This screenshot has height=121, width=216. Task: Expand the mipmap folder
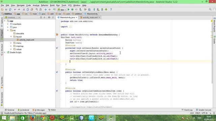pyautogui.click(x=11, y=46)
